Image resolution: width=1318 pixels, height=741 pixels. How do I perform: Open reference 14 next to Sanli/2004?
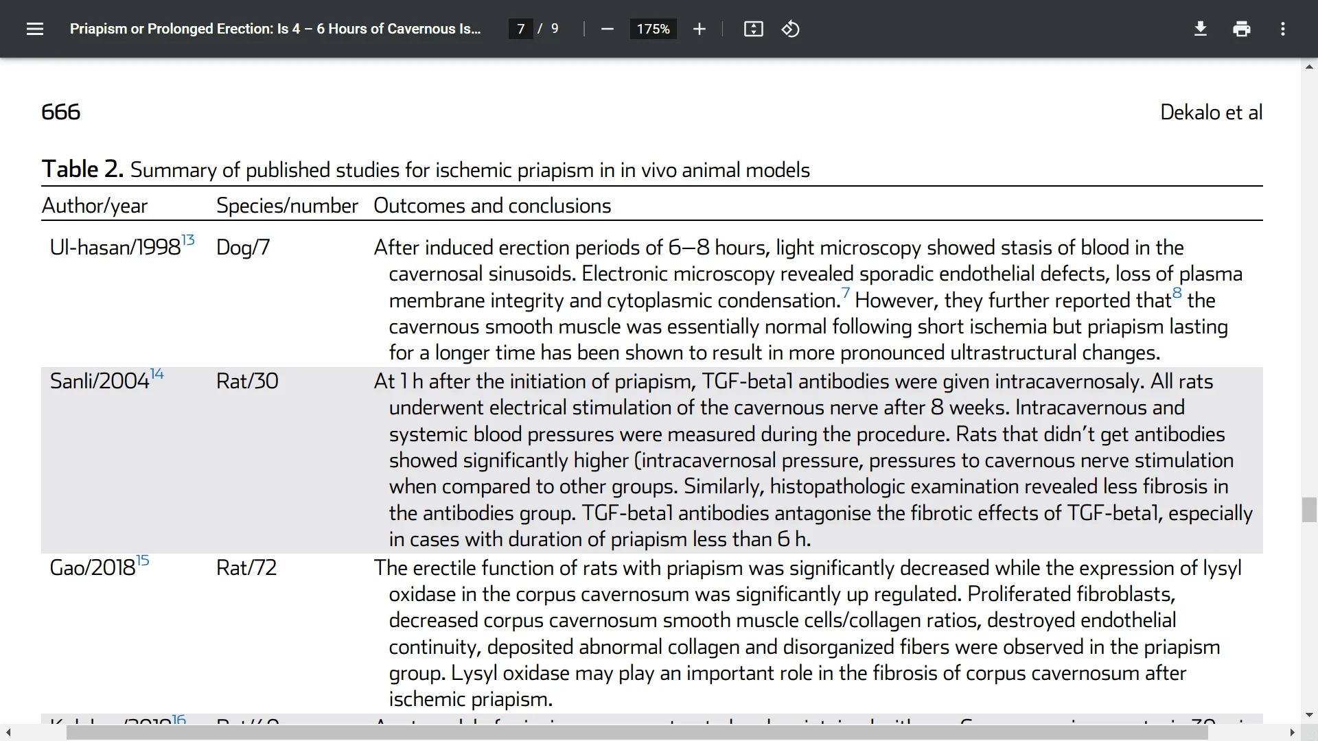(157, 373)
